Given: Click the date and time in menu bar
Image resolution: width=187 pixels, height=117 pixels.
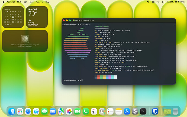Looking at the screenshot, I should point(176,2).
